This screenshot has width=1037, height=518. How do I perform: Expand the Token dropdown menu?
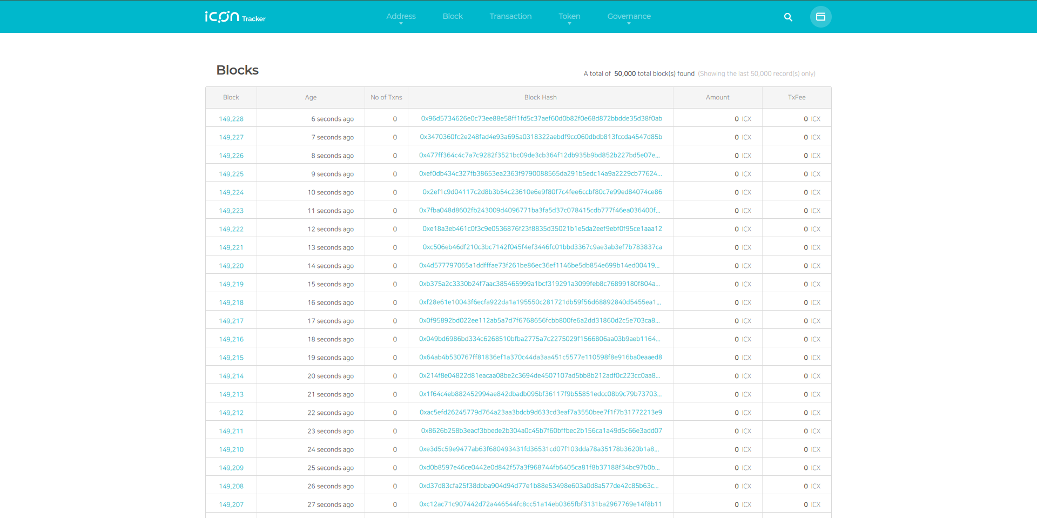(x=569, y=17)
